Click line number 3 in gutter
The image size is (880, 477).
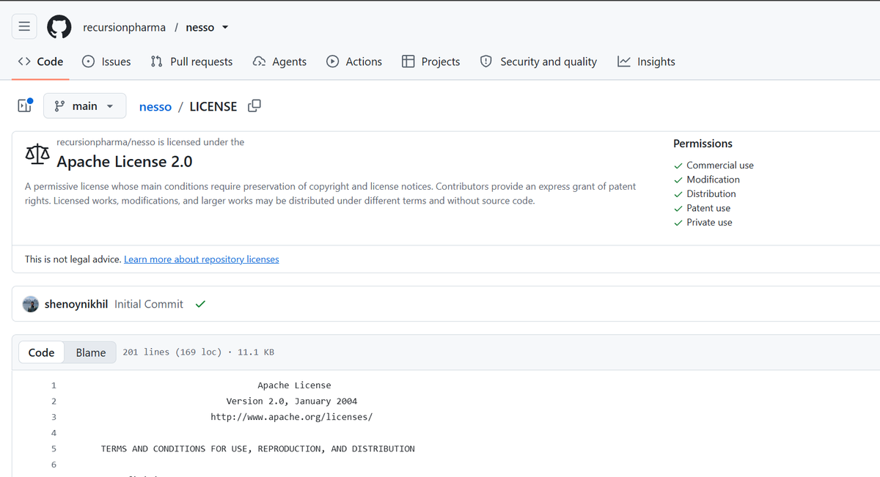pos(54,417)
